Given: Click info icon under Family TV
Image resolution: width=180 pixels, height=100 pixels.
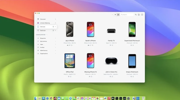Looking at the screenshot, I should [x=112, y=45].
